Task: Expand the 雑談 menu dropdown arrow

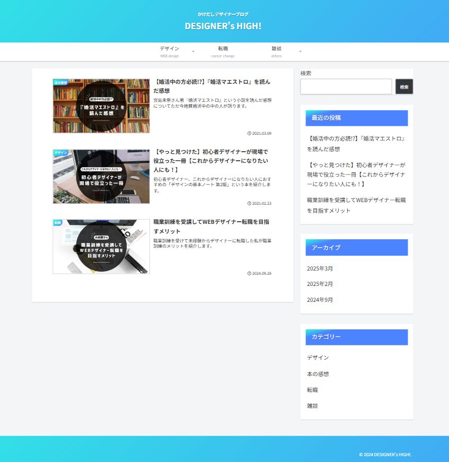Action: click(300, 51)
